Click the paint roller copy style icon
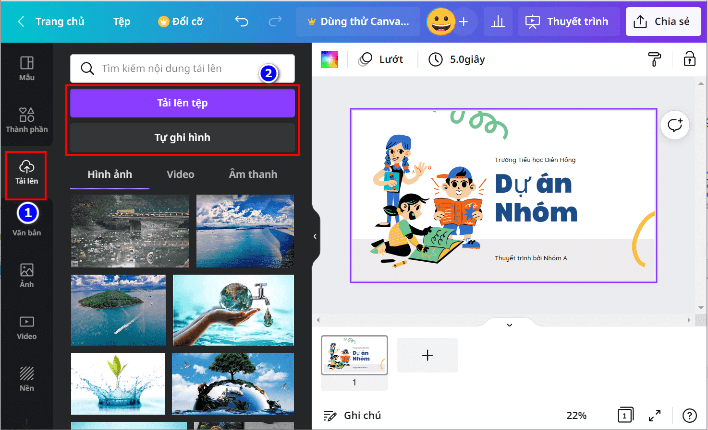 [654, 59]
